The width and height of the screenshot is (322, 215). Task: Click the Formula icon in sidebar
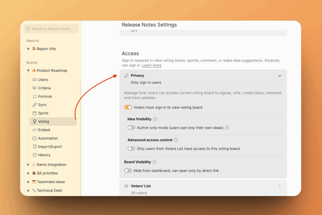[35, 96]
